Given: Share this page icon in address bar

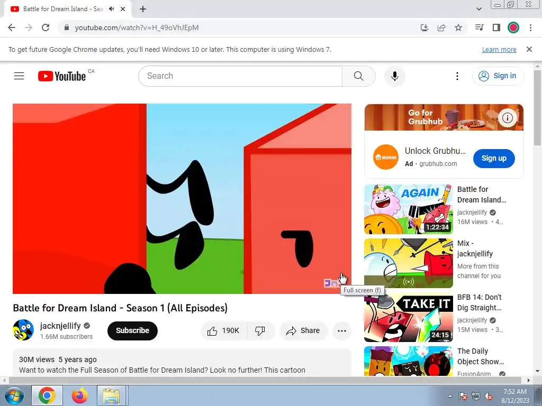Looking at the screenshot, I should [x=441, y=27].
